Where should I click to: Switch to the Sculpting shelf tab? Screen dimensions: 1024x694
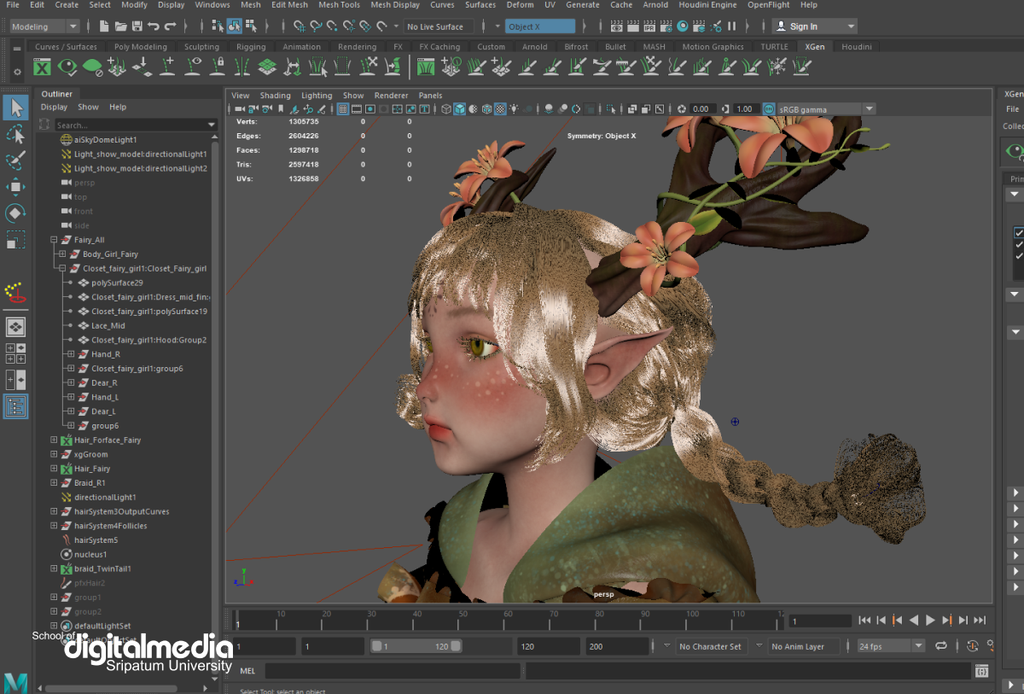(x=201, y=47)
